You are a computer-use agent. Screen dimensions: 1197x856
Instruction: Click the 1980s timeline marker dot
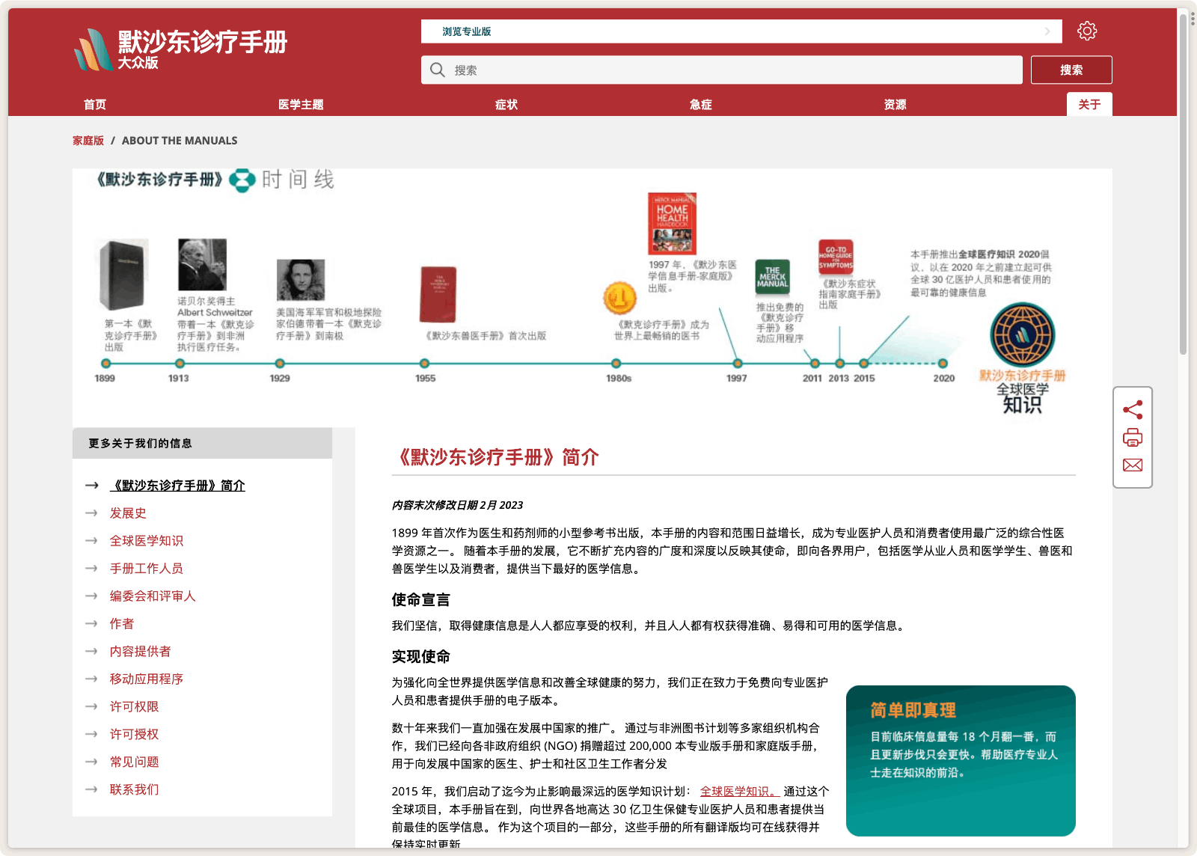click(616, 364)
